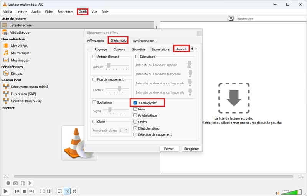Increase Nombre de clones stepper
The height and width of the screenshot is (196, 307).
pos(125,129)
